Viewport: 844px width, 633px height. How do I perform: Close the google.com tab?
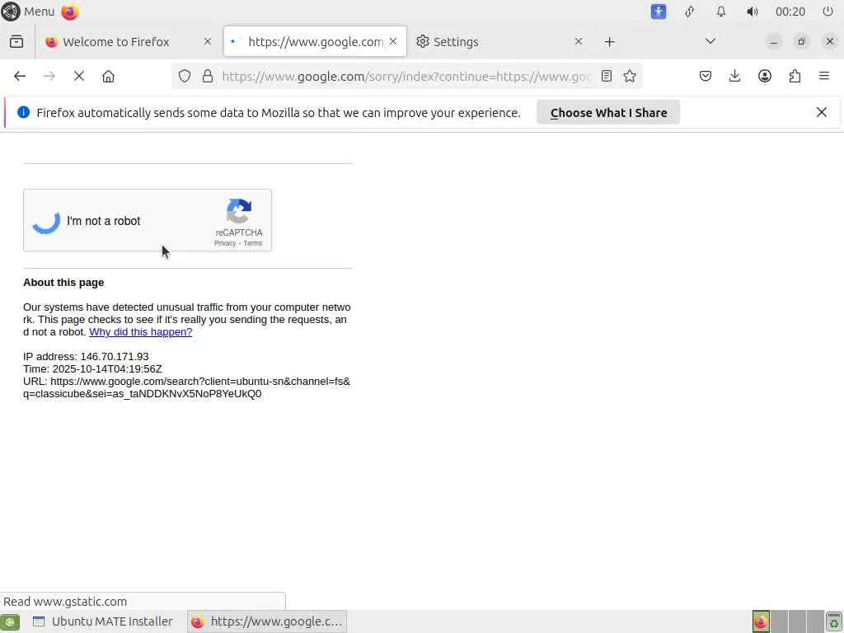coord(393,41)
